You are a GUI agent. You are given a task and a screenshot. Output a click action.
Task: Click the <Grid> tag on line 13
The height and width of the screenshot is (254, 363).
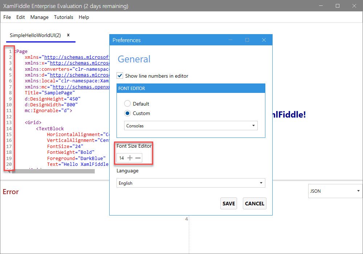33,123
